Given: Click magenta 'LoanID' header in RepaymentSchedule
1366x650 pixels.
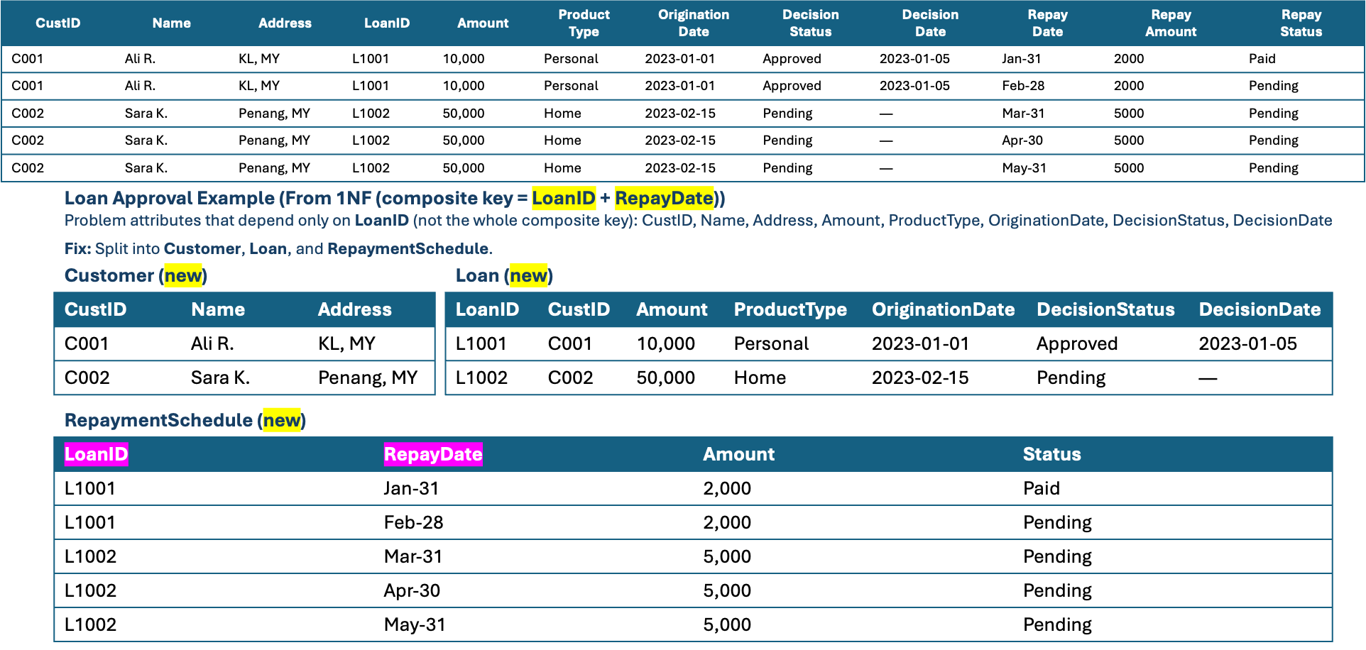Looking at the screenshot, I should (96, 455).
